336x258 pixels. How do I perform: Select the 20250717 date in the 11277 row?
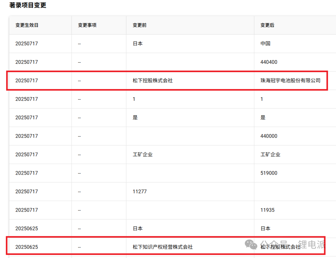tap(26, 192)
